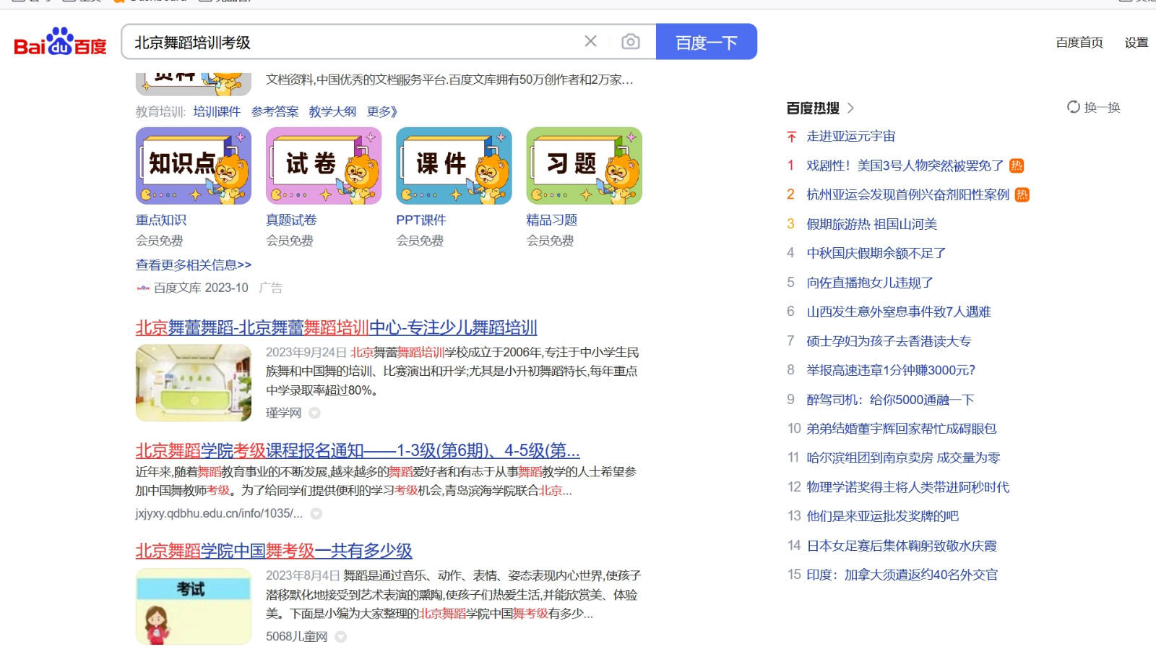Image resolution: width=1156 pixels, height=652 pixels.
Task: Expand the dropdown icon next to 瑾学网
Action: coord(314,413)
